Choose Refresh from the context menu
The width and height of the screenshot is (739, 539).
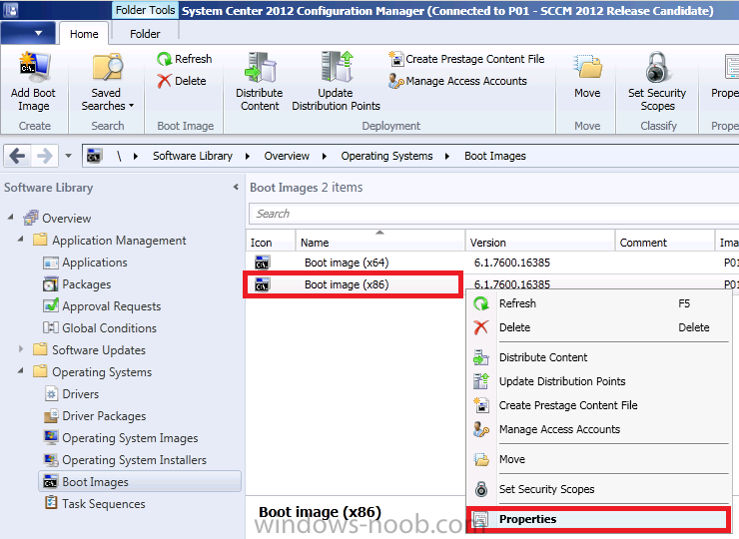pos(598,303)
